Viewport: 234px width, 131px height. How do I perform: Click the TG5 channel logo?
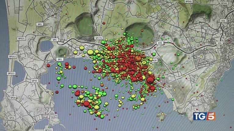[x=204, y=116]
